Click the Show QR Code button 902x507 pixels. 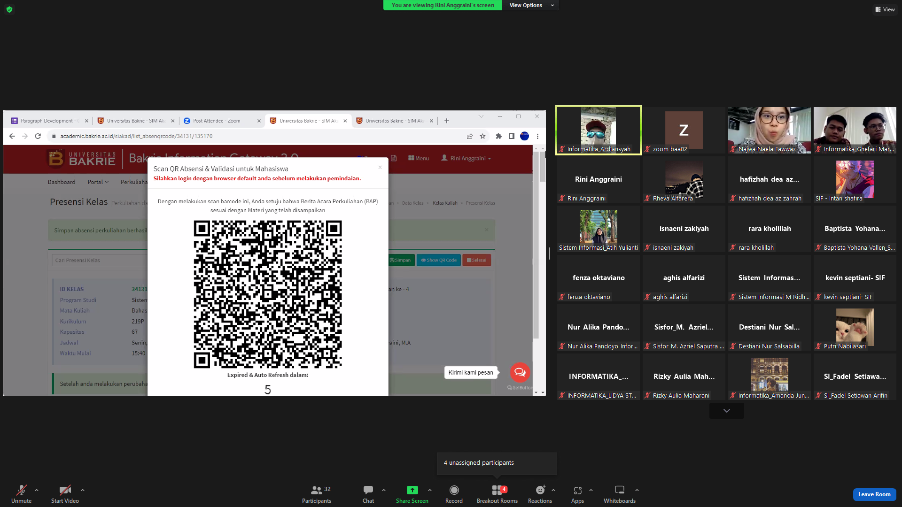click(439, 260)
